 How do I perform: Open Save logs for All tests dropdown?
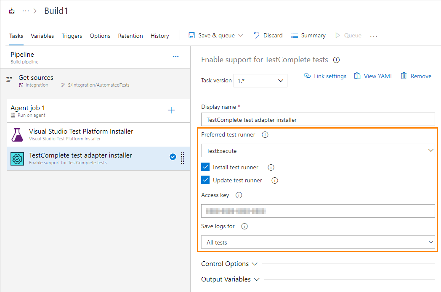click(318, 242)
